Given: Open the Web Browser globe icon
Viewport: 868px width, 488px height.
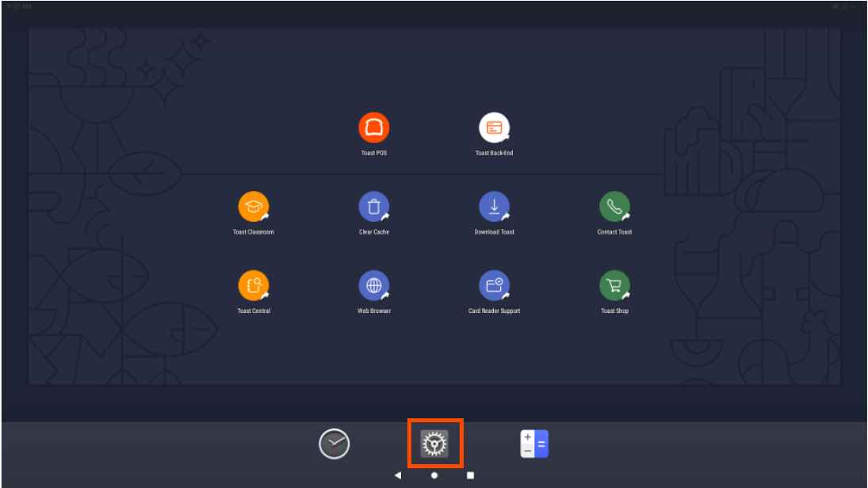Looking at the screenshot, I should (373, 285).
